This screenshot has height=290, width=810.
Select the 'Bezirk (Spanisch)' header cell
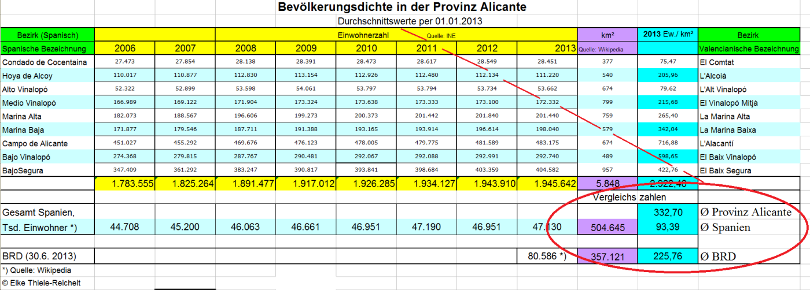(47, 35)
